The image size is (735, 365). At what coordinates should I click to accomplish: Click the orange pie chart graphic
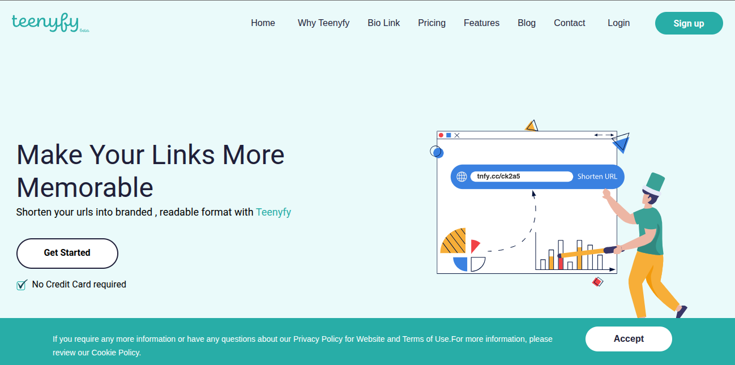454,242
